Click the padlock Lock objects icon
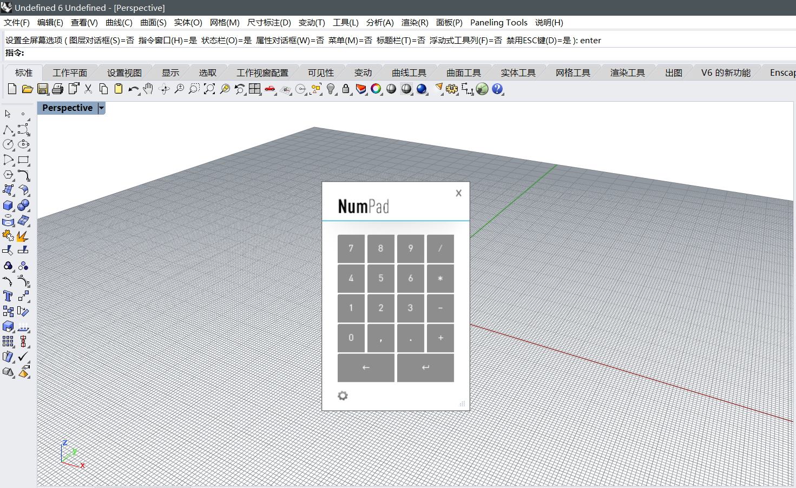Image resolution: width=796 pixels, height=488 pixels. click(346, 89)
